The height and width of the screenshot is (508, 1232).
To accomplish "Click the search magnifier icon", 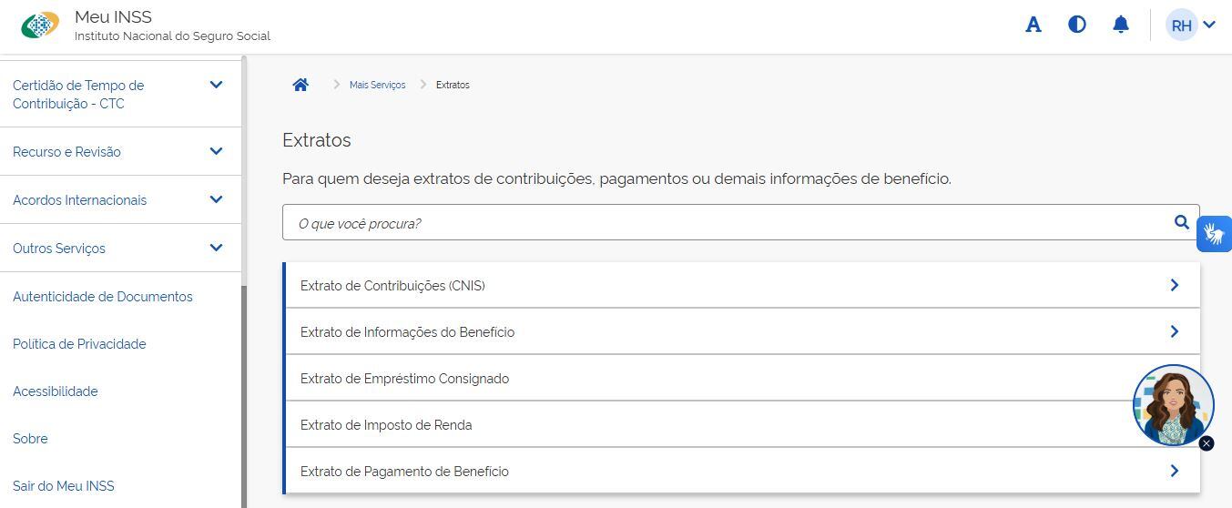I will 1181,222.
